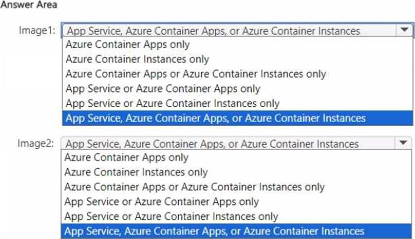The height and width of the screenshot is (239, 415).
Task: Select 'Azure Container Apps only' for Image1
Action: pos(128,45)
